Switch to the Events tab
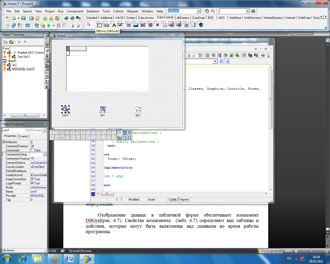This screenshot has width=330, height=264. pos(24,136)
